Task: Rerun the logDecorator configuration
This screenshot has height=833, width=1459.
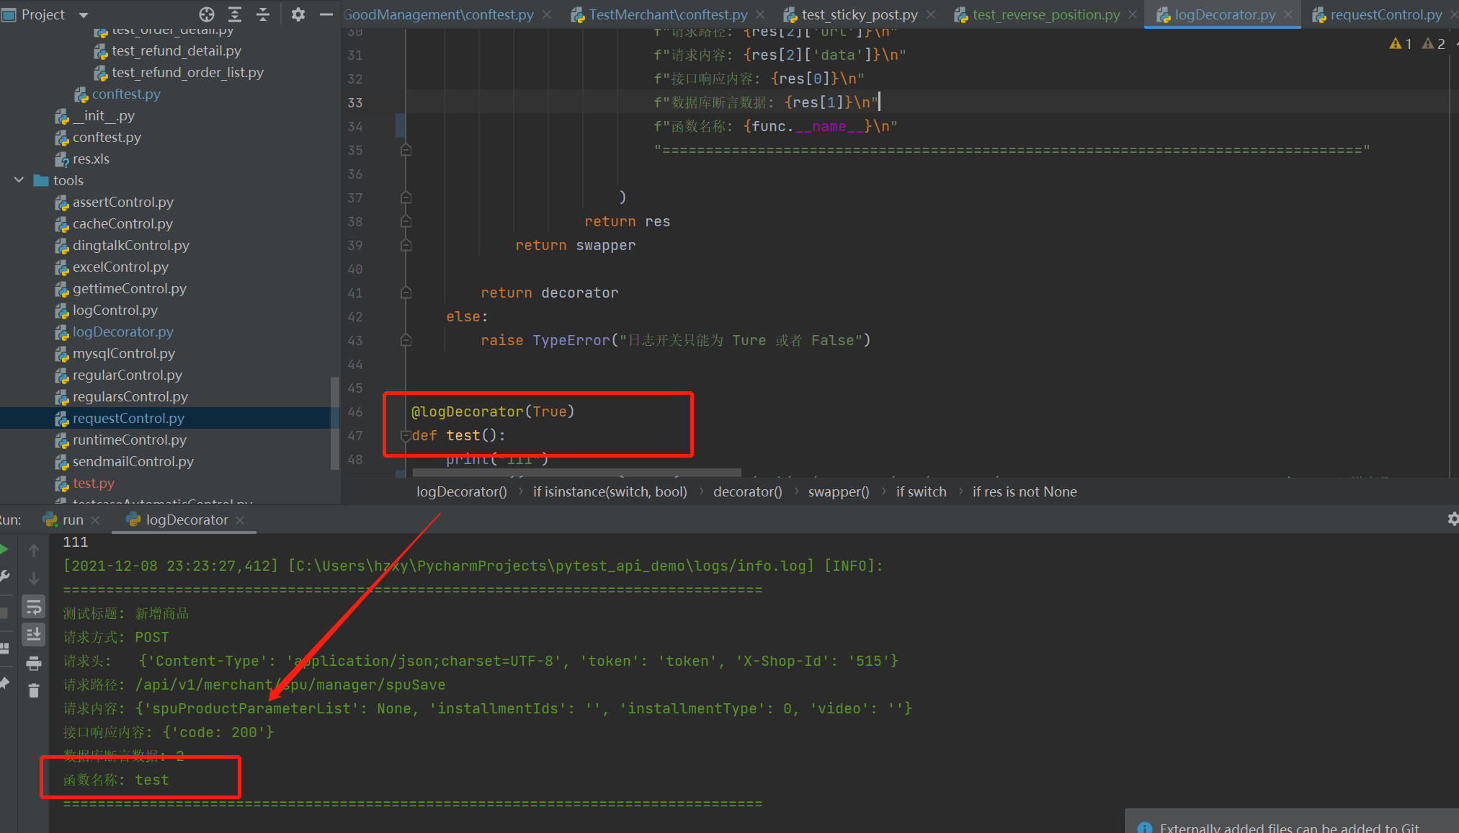Action: pyautogui.click(x=3, y=548)
